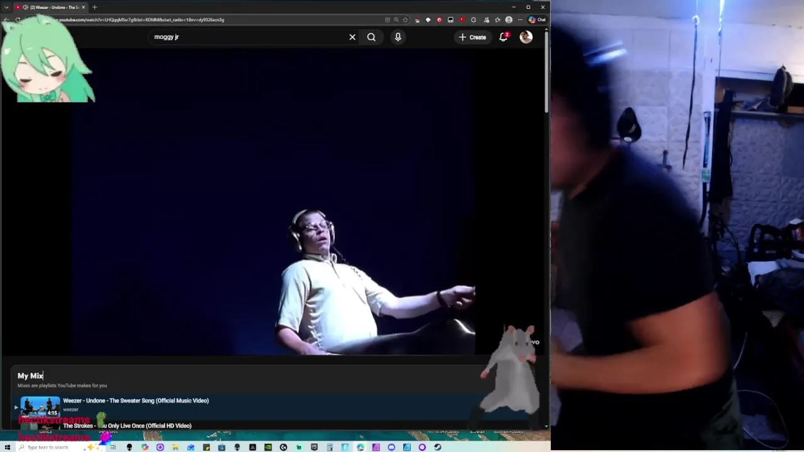Open the browser extensions puzzle icon
Screen dimensions: 804x452
pos(474,19)
